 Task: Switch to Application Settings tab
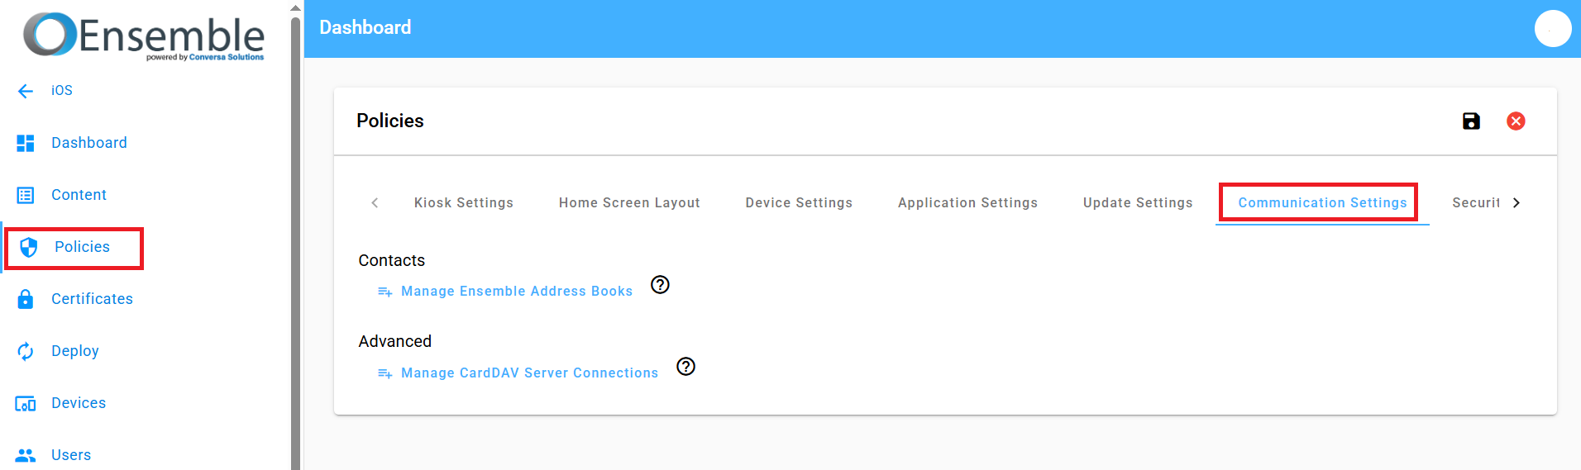967,203
